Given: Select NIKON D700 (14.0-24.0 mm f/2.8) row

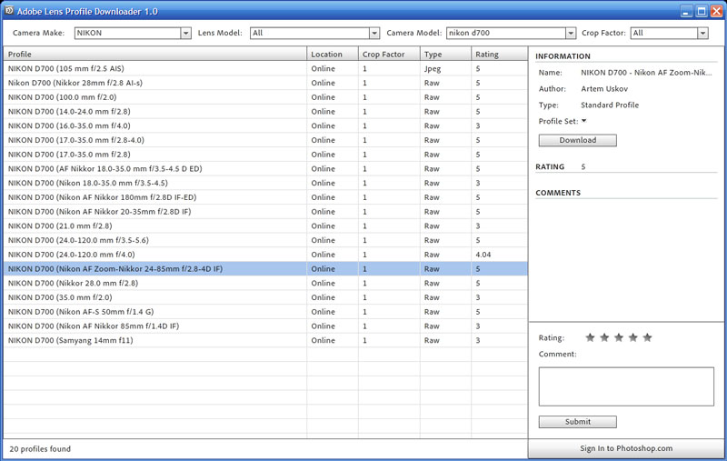Looking at the screenshot, I should [265, 111].
